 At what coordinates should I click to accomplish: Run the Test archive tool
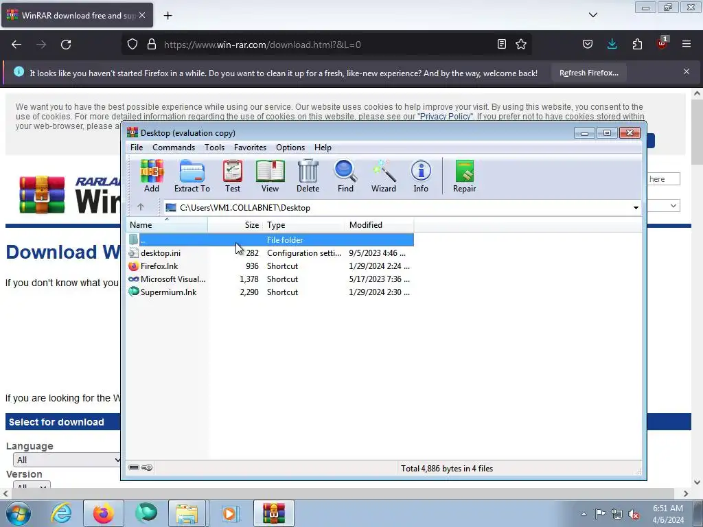pos(232,176)
